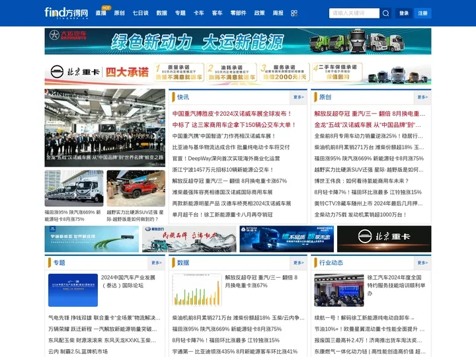Open 潍柴最强阵容亮相德国汉诺威 news link
This screenshot has width=476, height=357.
pos(222,192)
